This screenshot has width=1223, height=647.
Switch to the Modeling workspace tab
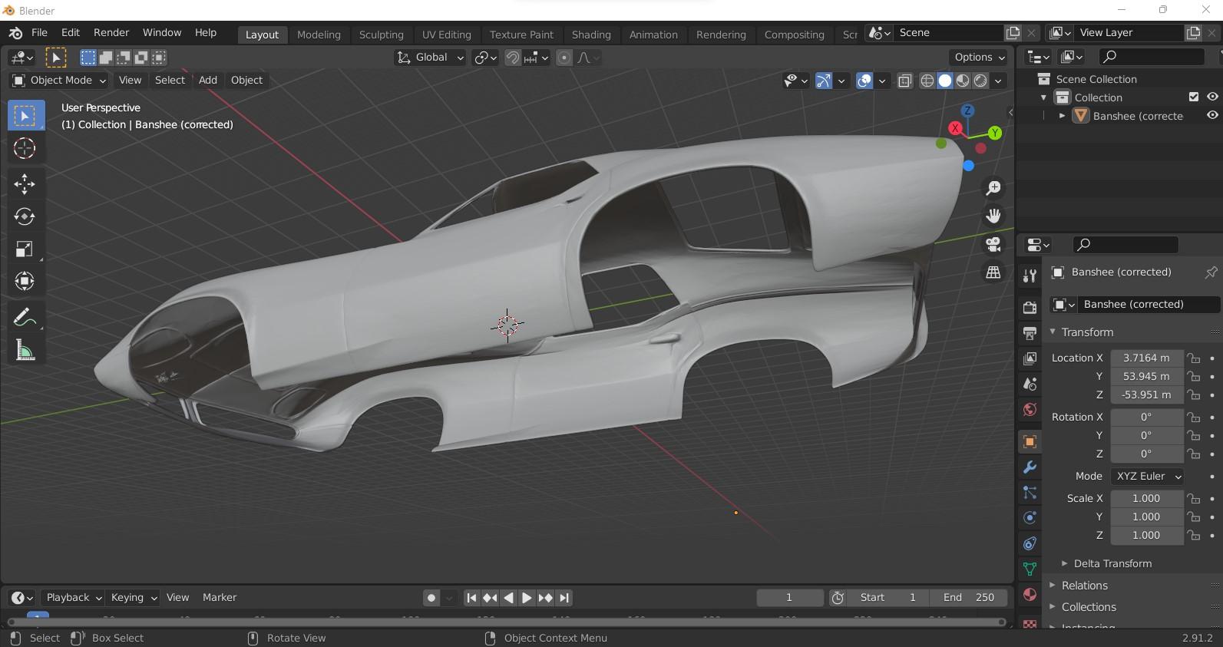tap(319, 35)
